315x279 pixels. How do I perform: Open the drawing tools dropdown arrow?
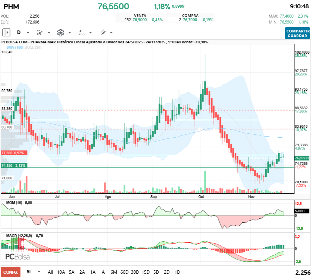coord(111,33)
